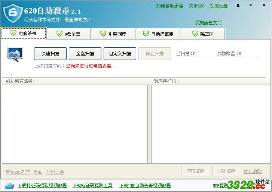
Task: Click inside the 对应特征码 list box
Action: click(211, 124)
